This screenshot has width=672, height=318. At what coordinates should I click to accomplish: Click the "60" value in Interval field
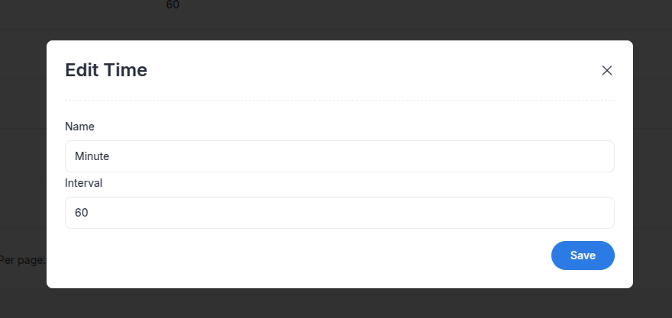[x=82, y=213]
